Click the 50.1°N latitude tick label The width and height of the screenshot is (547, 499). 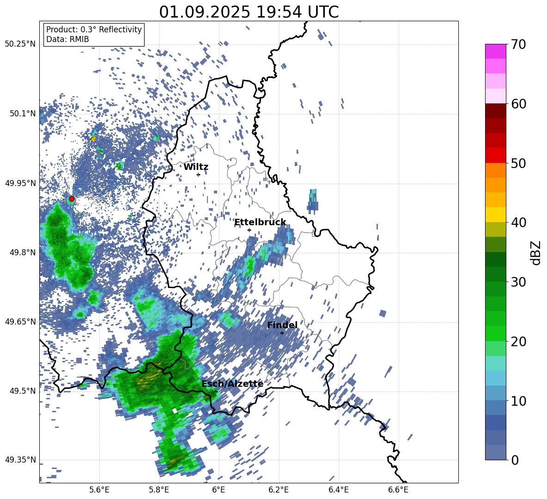[x=23, y=114]
